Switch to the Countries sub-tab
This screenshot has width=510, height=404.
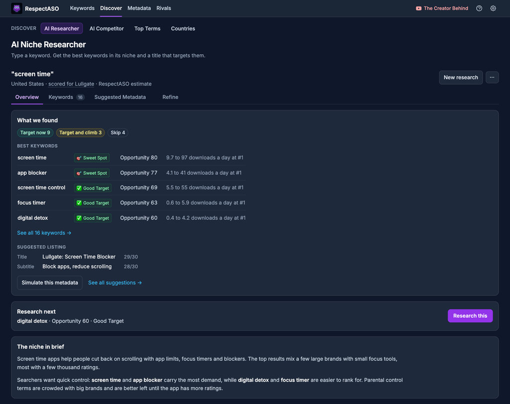click(x=183, y=28)
